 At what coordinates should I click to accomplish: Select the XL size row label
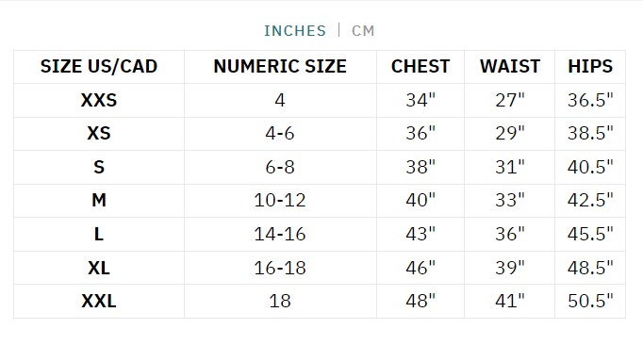point(99,268)
